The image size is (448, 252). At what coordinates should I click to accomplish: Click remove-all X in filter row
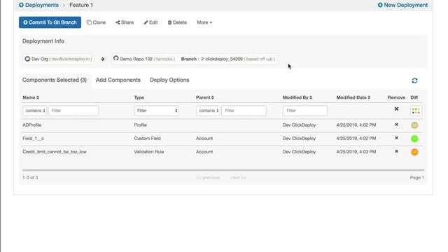[396, 109]
